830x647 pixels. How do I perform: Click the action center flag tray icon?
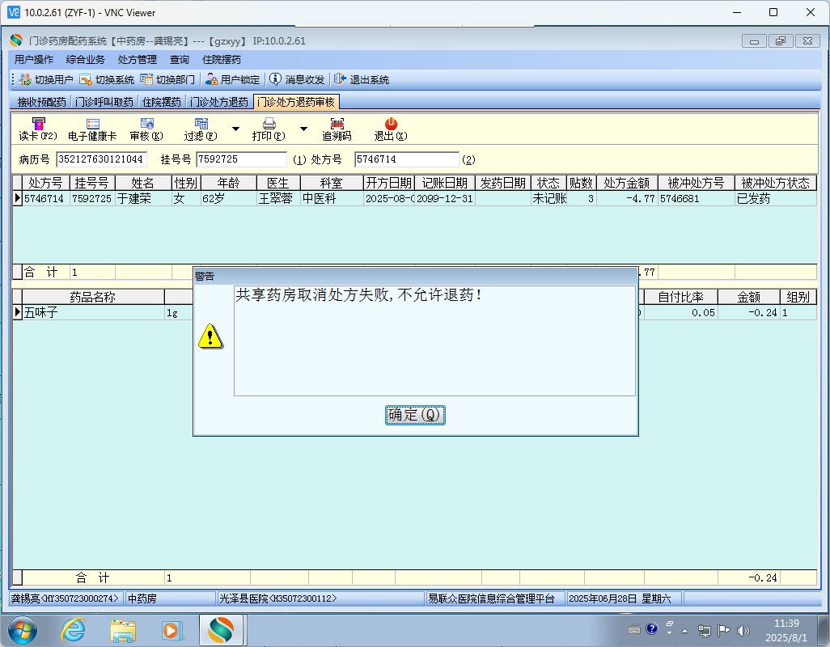click(x=723, y=630)
